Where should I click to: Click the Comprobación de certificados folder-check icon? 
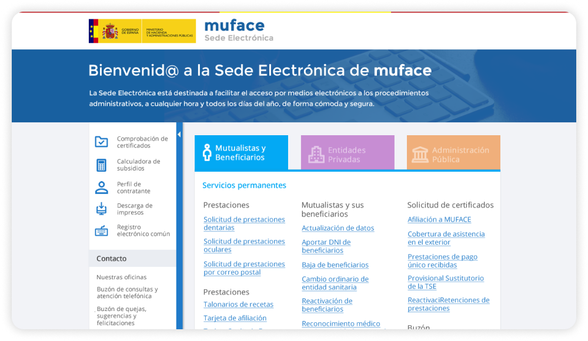coord(101,142)
